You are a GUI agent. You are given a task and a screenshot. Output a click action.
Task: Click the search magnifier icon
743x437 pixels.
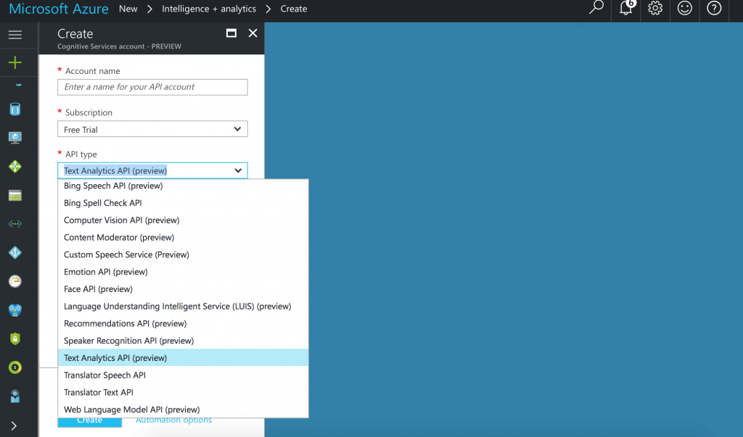coord(596,9)
